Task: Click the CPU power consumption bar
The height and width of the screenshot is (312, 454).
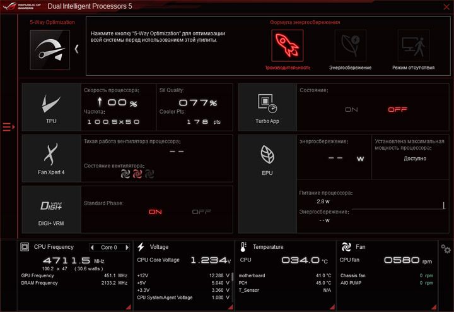Action: 398,206
